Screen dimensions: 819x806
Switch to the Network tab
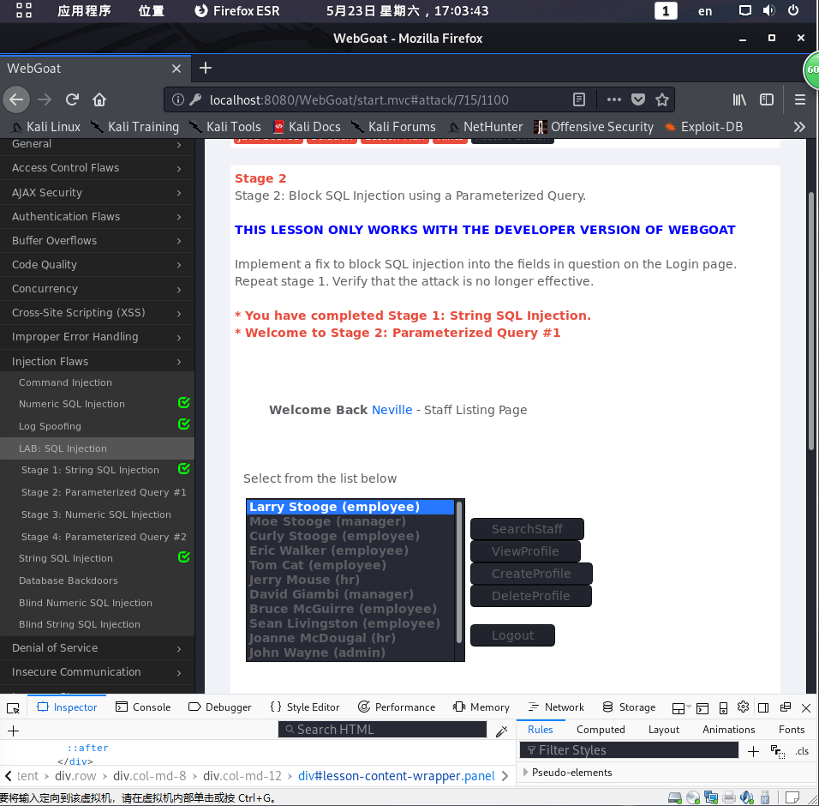[x=556, y=707]
